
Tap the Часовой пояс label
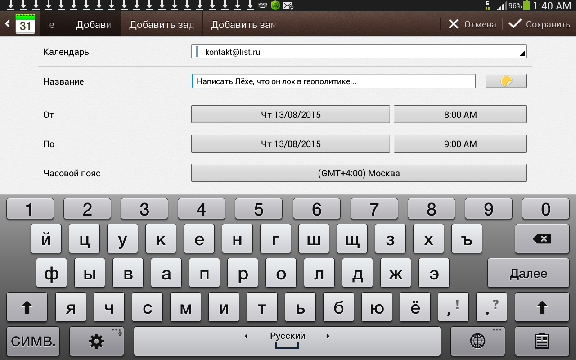click(x=72, y=173)
